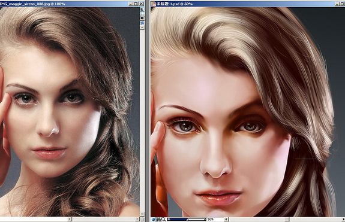The height and width of the screenshot is (222, 345).
Task: Click the blue globe icon in status bar
Action: (x=154, y=220)
